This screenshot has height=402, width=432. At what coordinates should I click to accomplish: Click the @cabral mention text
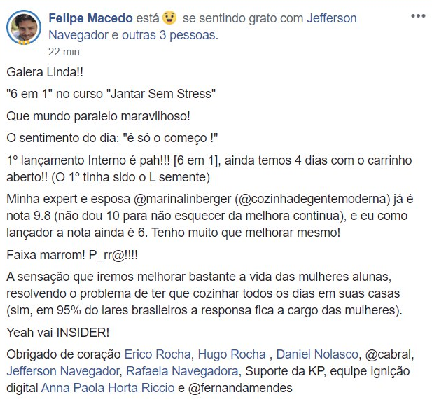click(388, 354)
